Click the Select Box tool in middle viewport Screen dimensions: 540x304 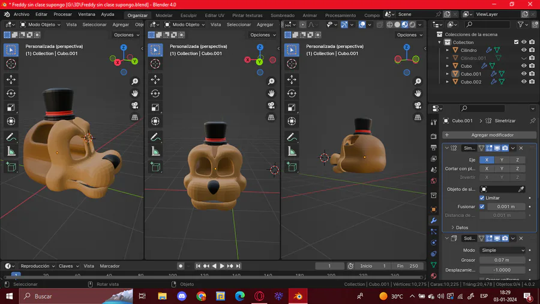tap(155, 50)
